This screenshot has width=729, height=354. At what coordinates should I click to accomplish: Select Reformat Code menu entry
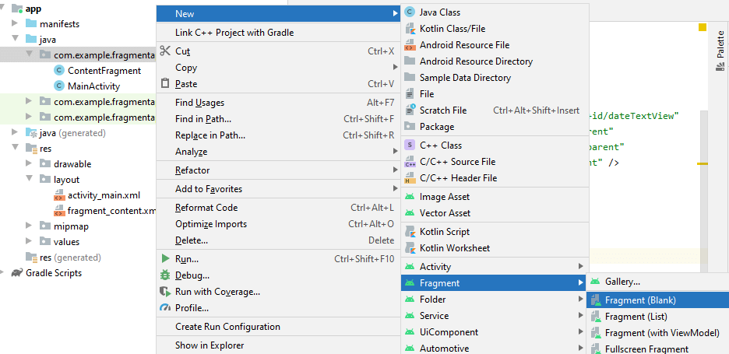click(206, 208)
